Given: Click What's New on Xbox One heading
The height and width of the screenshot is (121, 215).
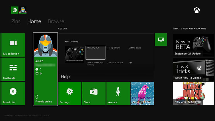Looking at the screenshot, I should tap(189, 29).
